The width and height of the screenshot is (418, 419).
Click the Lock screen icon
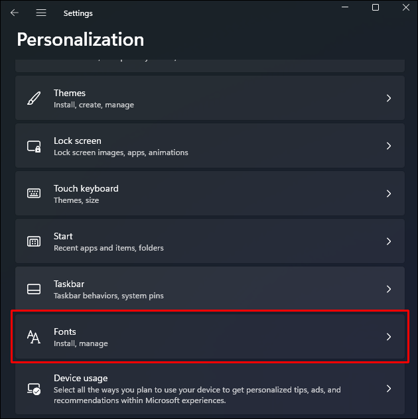click(34, 146)
